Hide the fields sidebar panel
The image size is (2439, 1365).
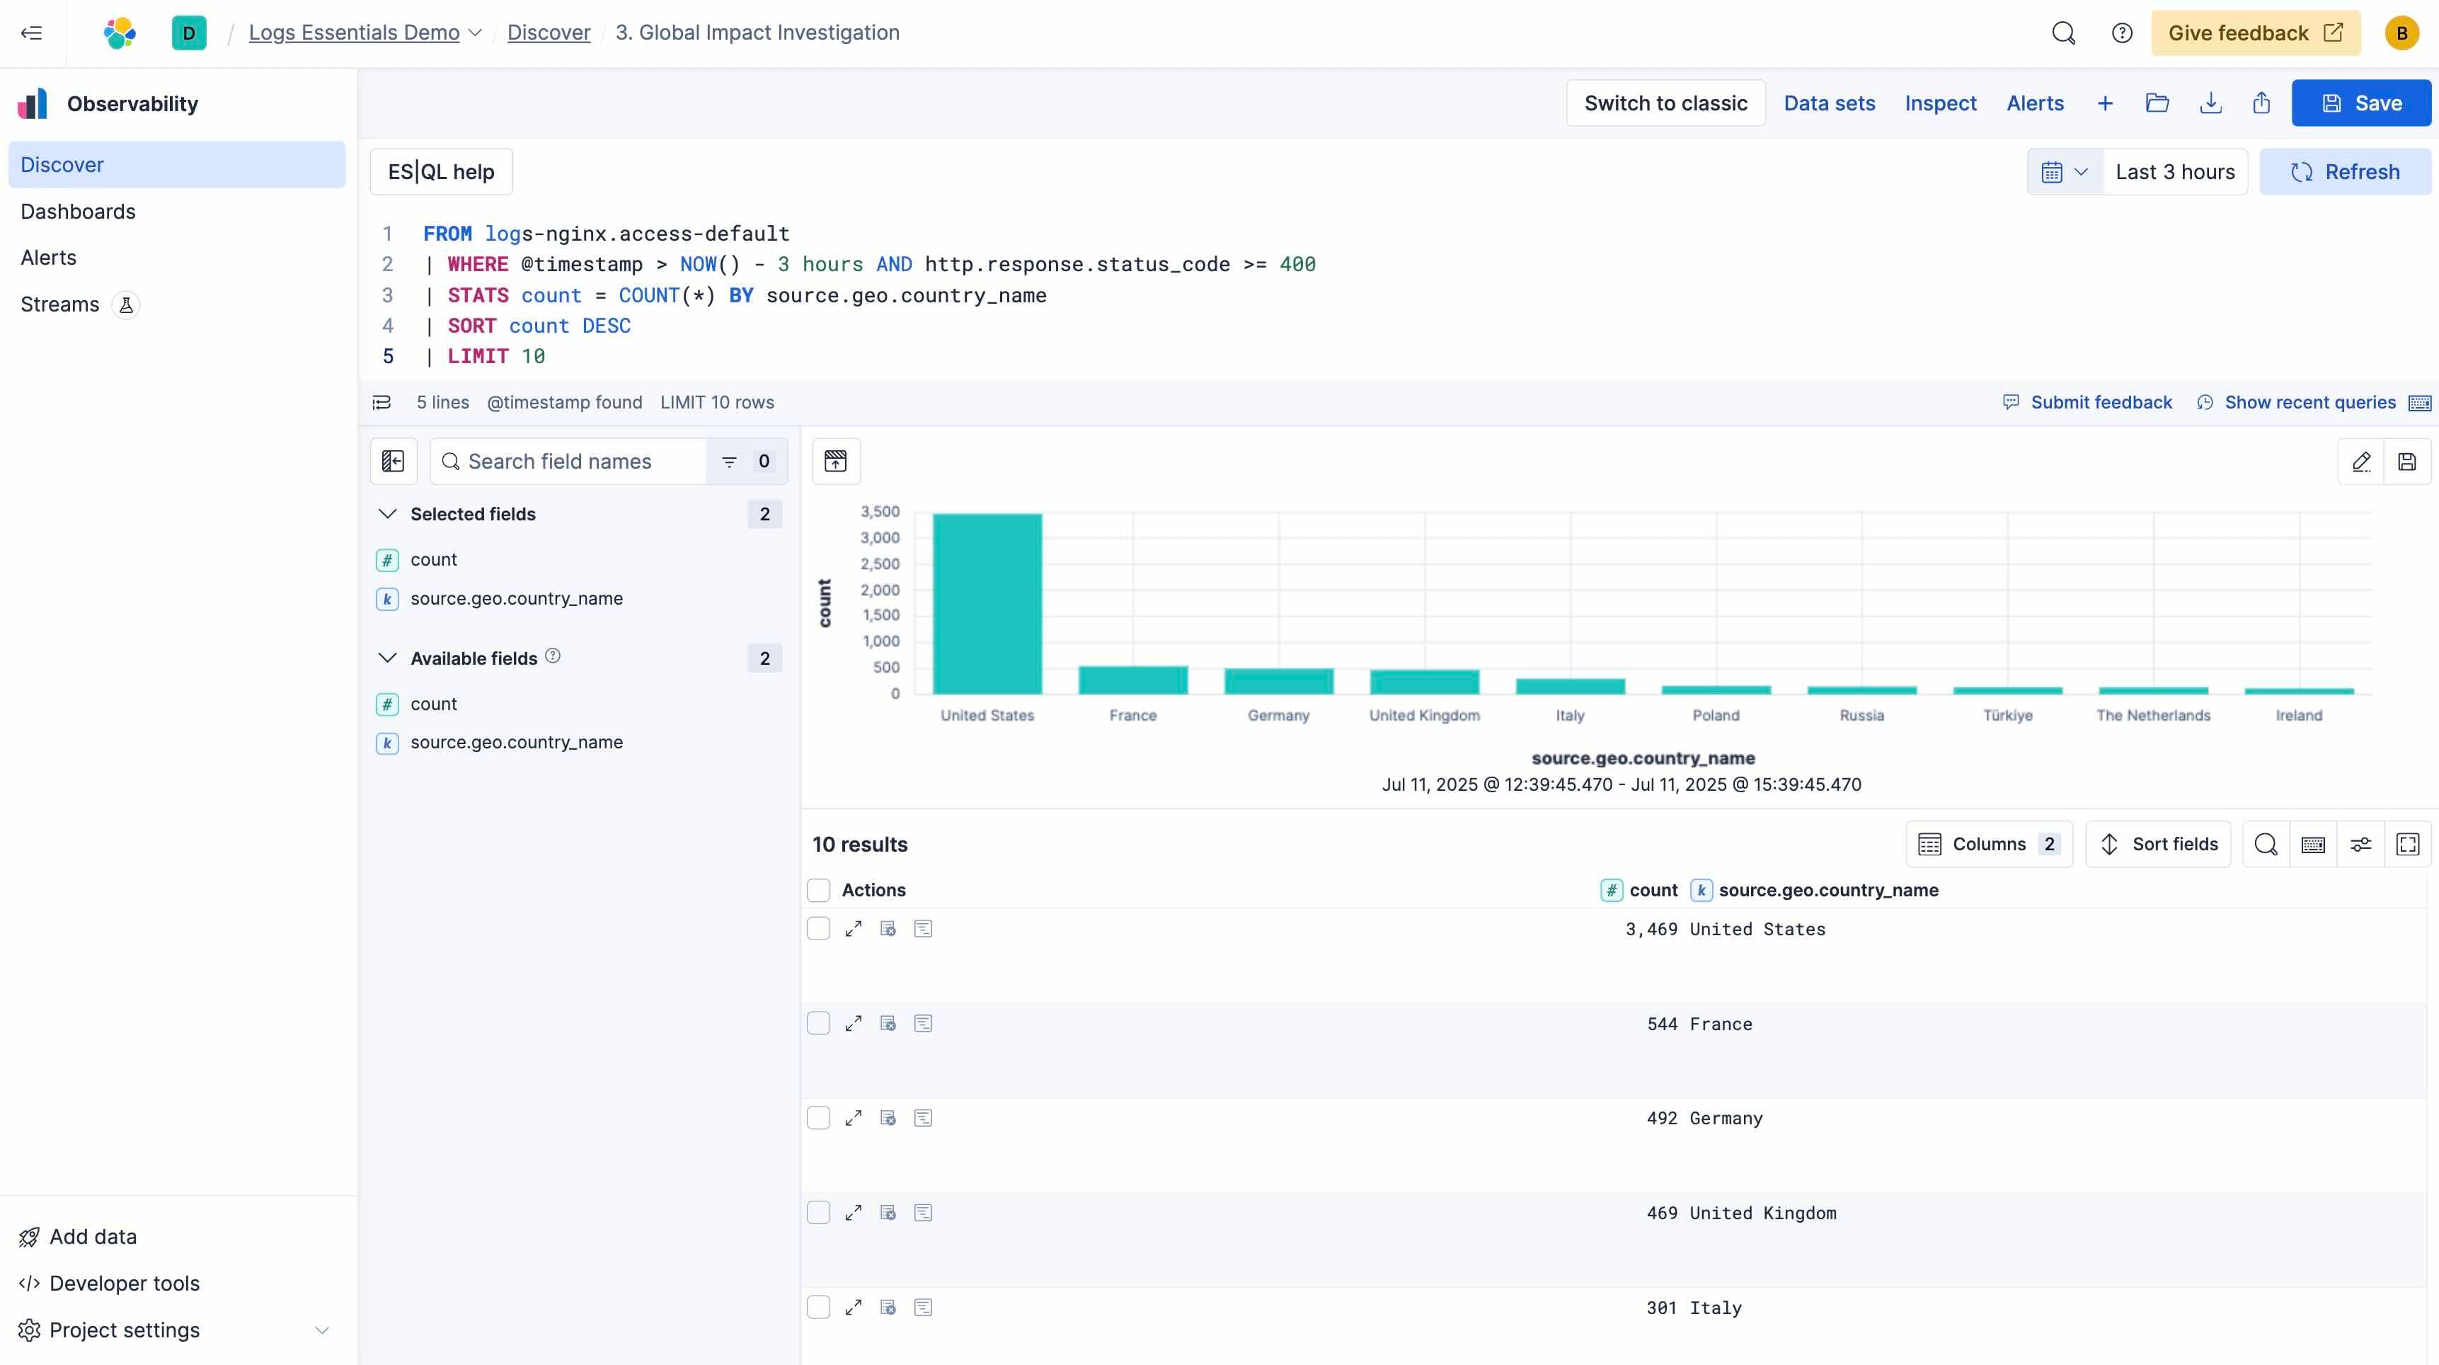pyautogui.click(x=393, y=462)
